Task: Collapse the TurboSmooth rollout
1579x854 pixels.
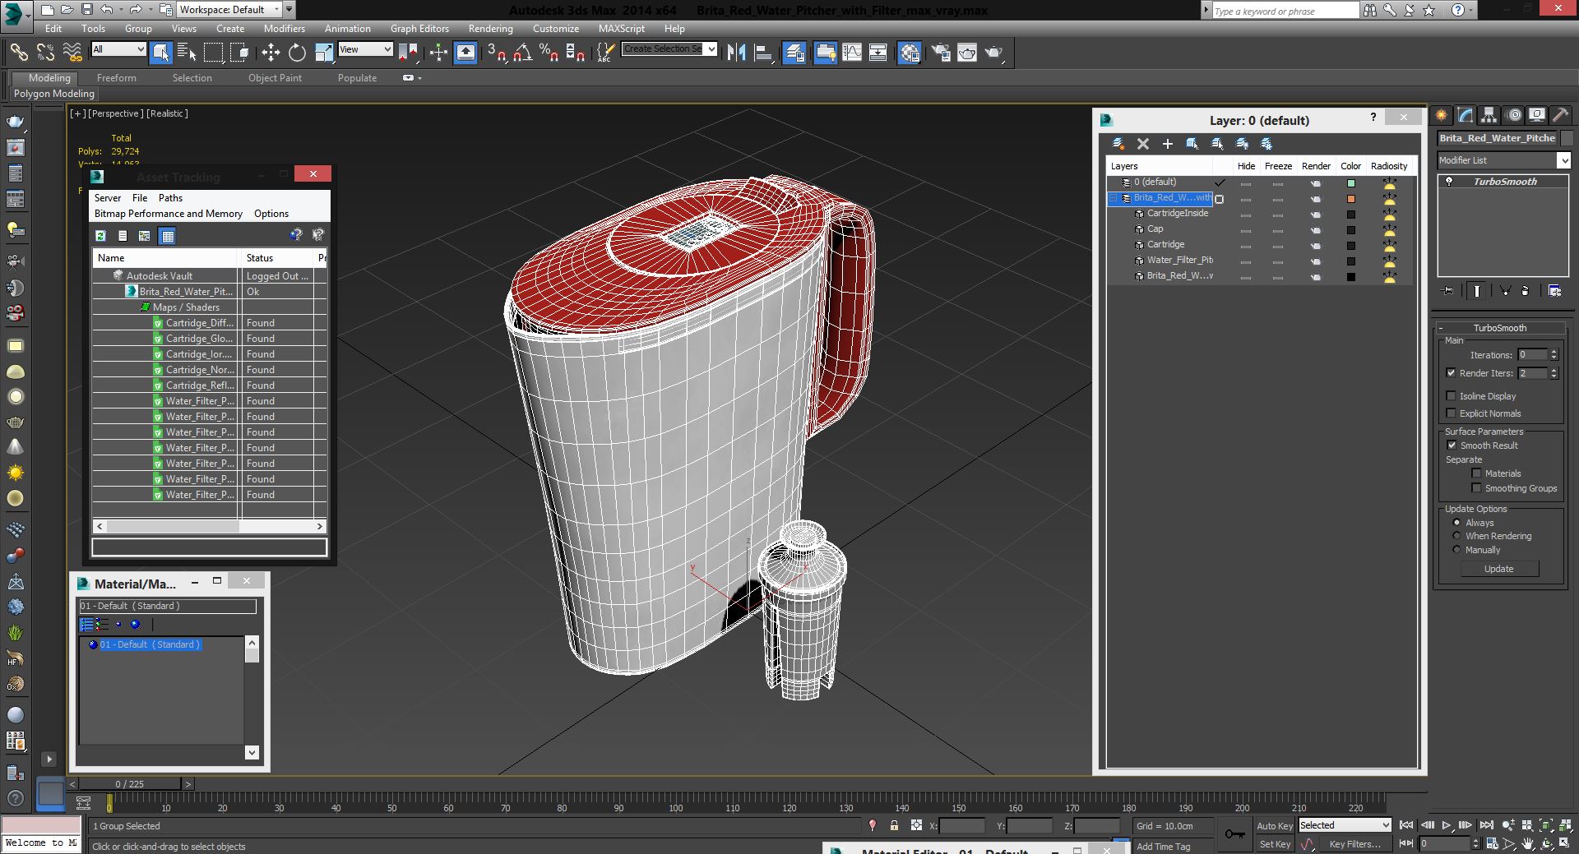Action: (x=1441, y=328)
